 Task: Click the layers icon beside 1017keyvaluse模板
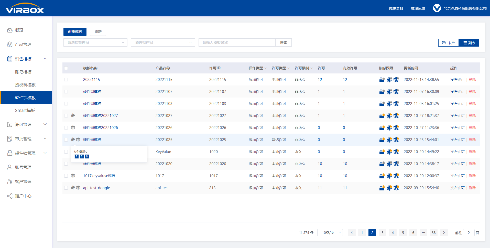click(73, 176)
